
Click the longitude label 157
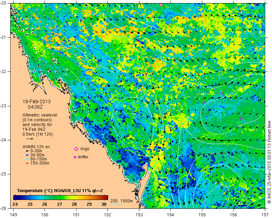[x=265, y=215]
